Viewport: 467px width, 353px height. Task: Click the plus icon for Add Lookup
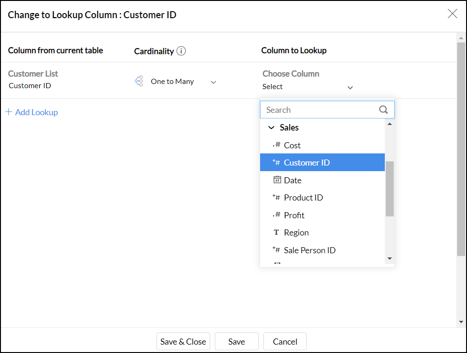(x=8, y=112)
